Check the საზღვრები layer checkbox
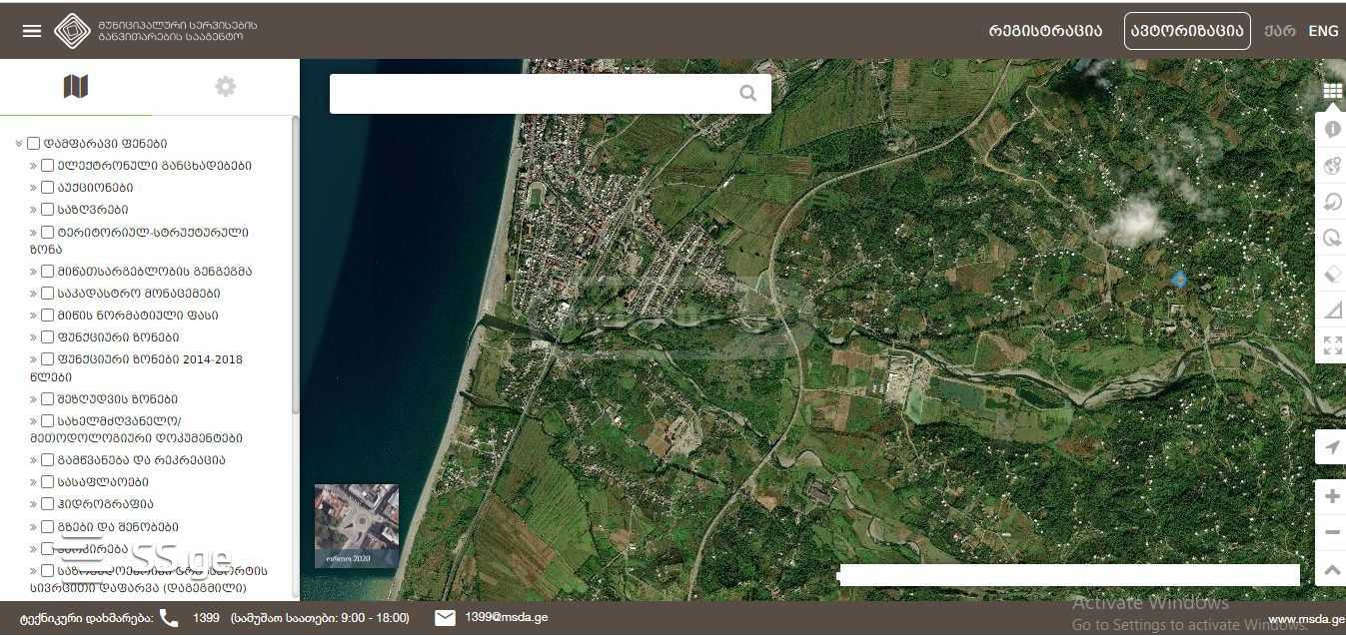1346x636 pixels. pyautogui.click(x=47, y=210)
